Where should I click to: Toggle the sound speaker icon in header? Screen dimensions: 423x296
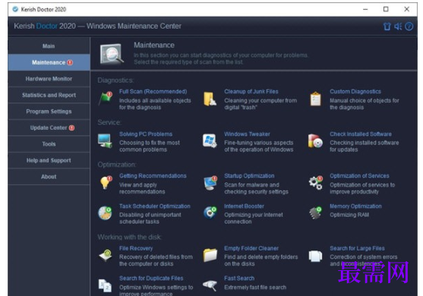click(398, 27)
